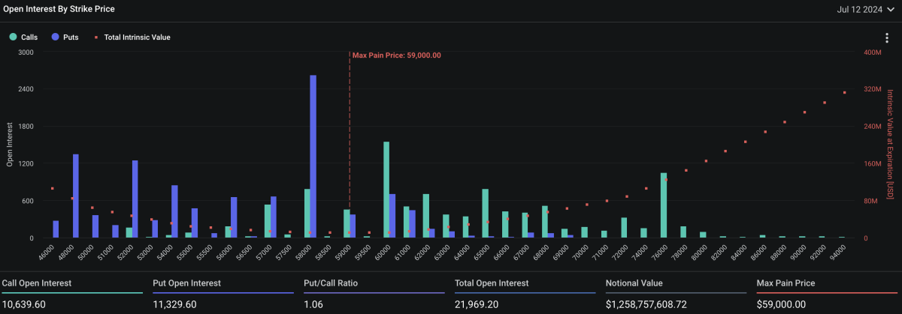Click the Put/Call Ratio value 1.06

tap(312, 304)
